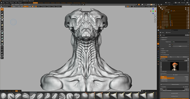This screenshot has height=99, width=190.
Task: Toggle the Pro Lighting Studio enable checkbox
Action: 161,59
